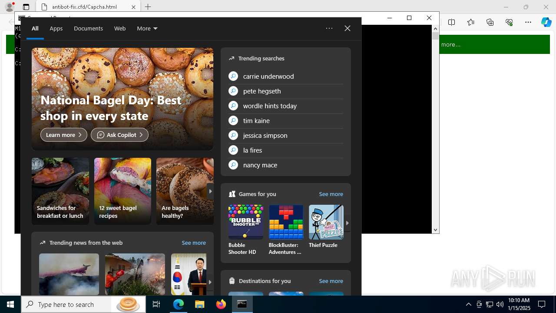Open Edge Settings and more menu
This screenshot has width=556, height=313.
pyautogui.click(x=528, y=22)
